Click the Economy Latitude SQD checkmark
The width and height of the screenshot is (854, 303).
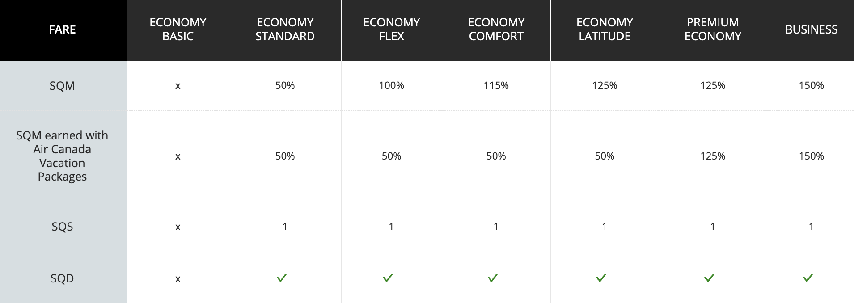(x=601, y=278)
